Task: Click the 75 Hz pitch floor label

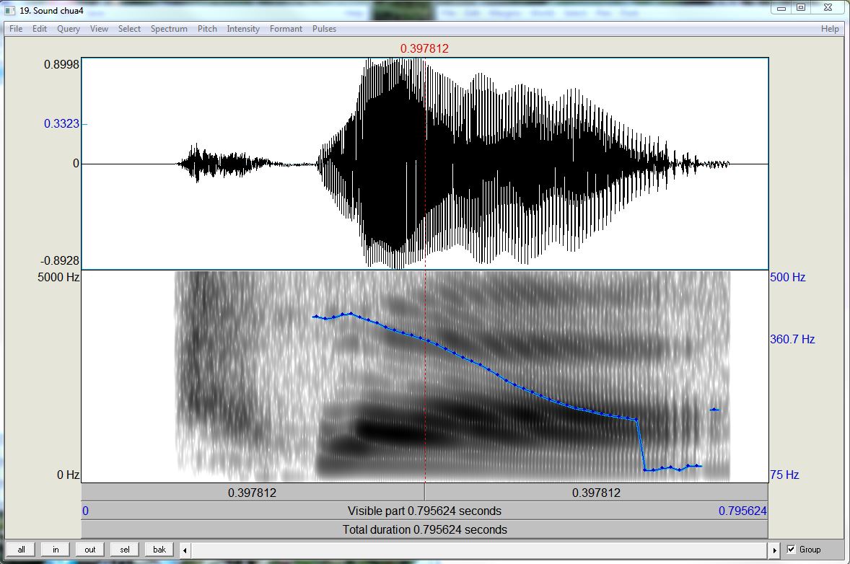Action: point(784,475)
